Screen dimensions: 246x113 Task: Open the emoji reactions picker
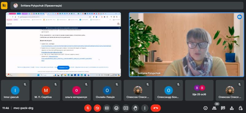point(116,108)
